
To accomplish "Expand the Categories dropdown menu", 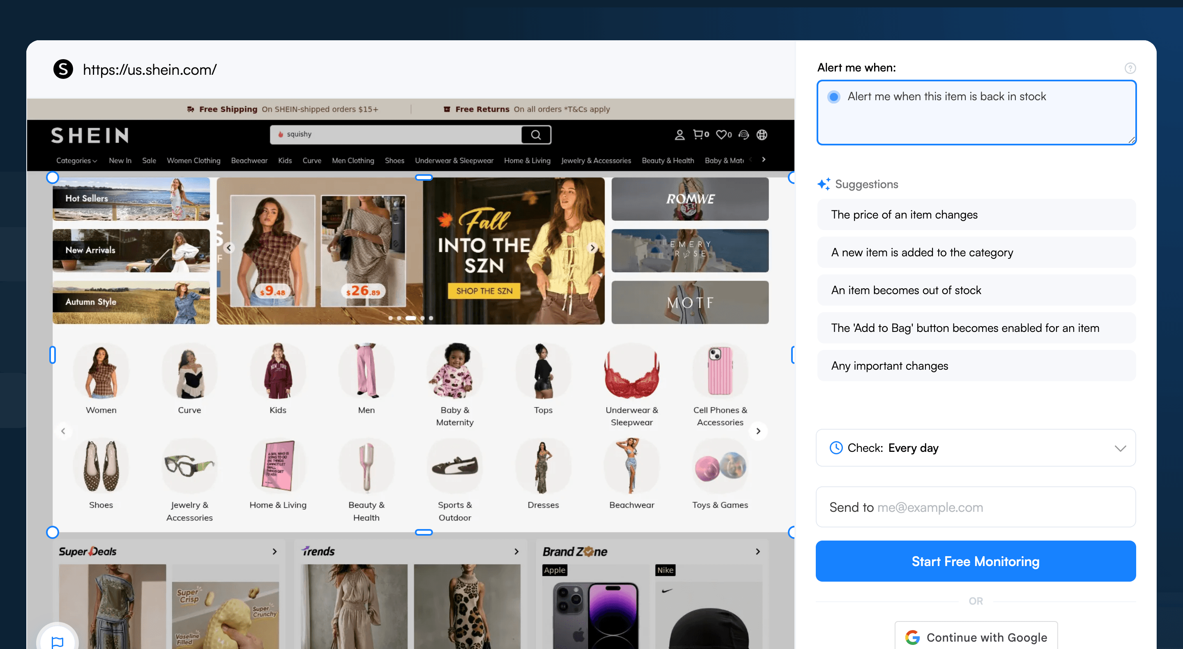I will 76,160.
